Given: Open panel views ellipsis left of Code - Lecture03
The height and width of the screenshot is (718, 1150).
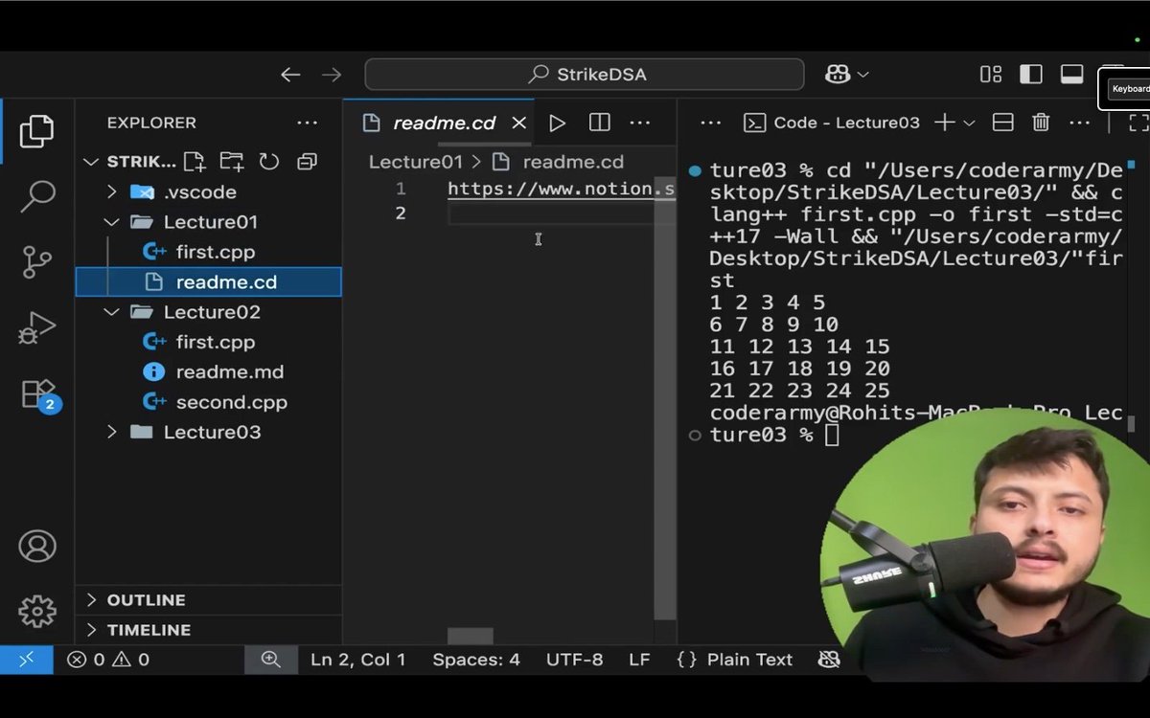Looking at the screenshot, I should [709, 123].
